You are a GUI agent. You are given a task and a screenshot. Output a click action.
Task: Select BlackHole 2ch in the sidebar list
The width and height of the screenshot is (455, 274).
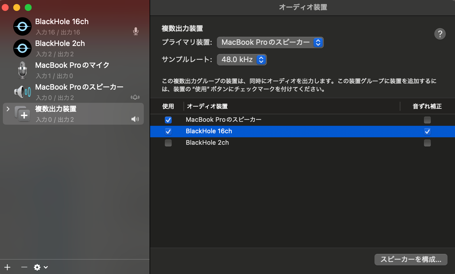73,48
